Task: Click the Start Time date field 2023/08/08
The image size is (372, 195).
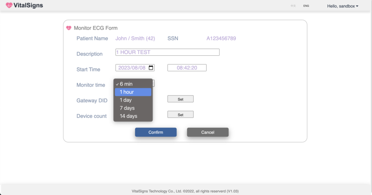Action: tap(135, 68)
